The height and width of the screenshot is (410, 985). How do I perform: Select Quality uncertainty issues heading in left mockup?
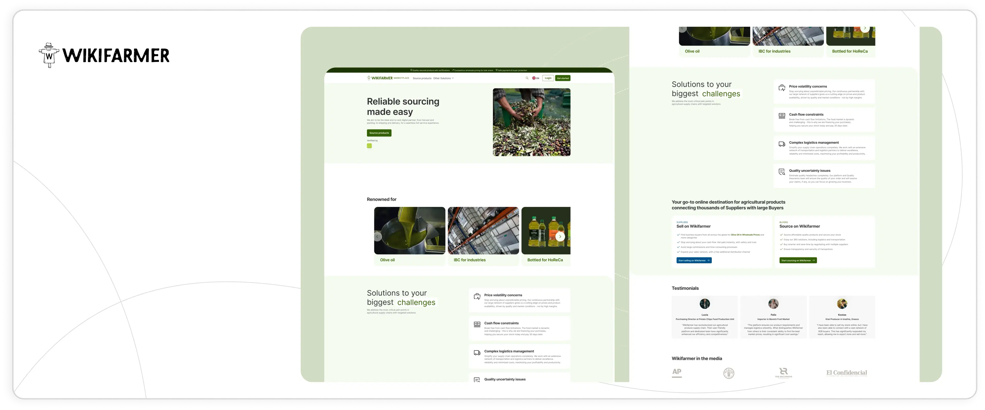tap(505, 379)
